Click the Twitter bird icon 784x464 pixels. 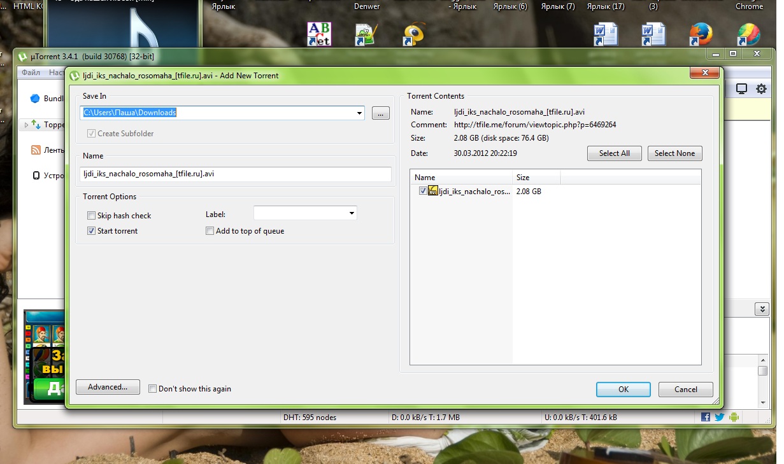[719, 417]
